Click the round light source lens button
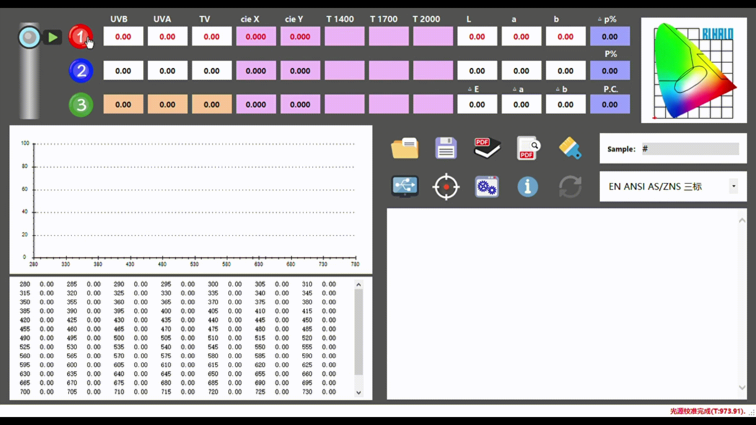756x425 pixels. click(x=29, y=37)
